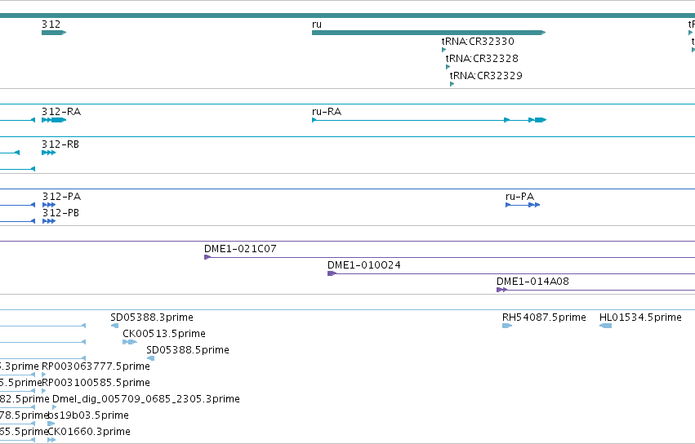Click the 'RP003063777.5prime' label
The width and height of the screenshot is (695, 444).
coord(96,366)
